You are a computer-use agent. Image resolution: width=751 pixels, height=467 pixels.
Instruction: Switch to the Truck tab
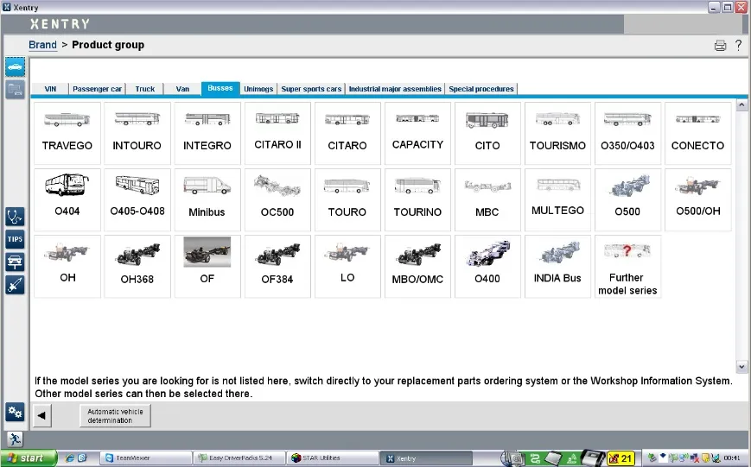click(144, 89)
